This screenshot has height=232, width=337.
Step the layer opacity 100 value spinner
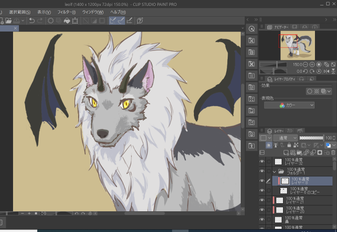[x=334, y=138]
